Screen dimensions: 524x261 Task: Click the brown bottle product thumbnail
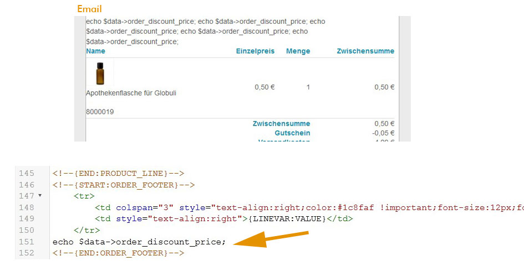(x=100, y=73)
